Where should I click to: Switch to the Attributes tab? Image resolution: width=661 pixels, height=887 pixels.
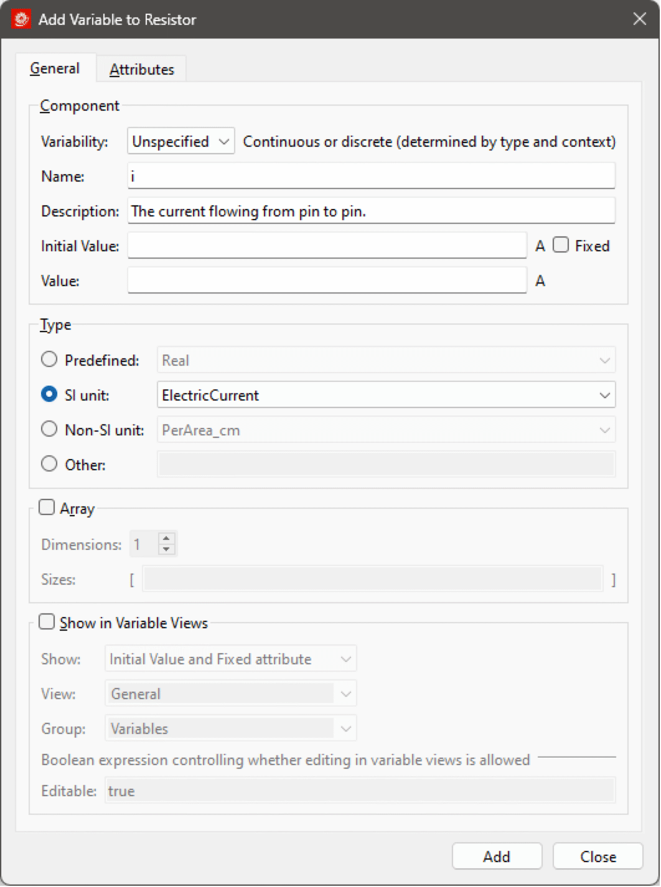pos(141,70)
